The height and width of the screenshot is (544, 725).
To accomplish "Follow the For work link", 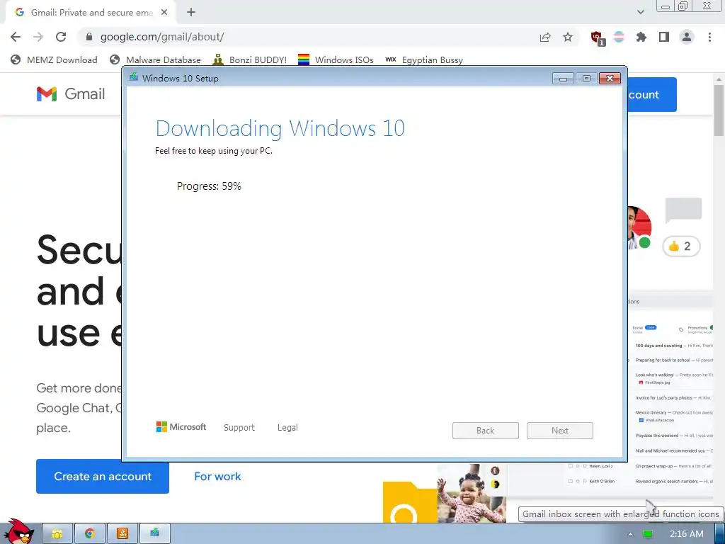I will tap(217, 476).
